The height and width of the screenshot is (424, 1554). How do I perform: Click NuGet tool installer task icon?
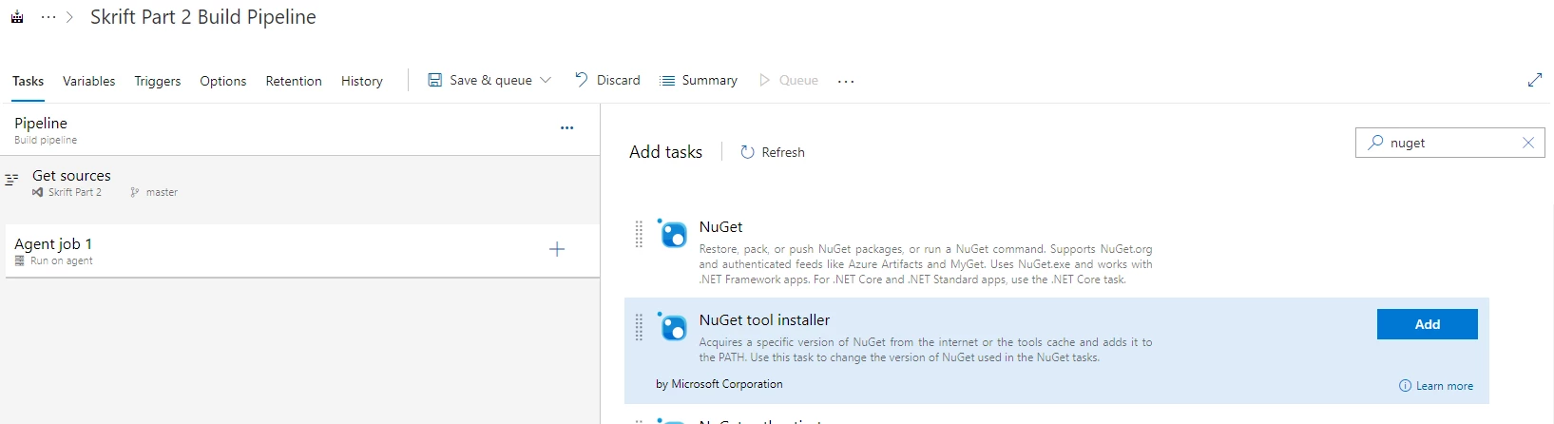click(673, 327)
